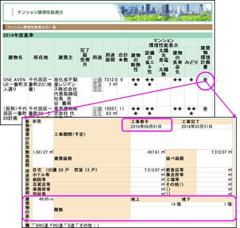Select the star total 11
The width and height of the screenshot is (240, 228).
(x=122, y=109)
